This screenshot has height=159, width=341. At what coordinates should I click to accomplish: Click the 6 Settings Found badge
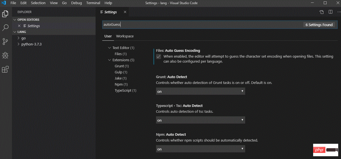click(319, 25)
